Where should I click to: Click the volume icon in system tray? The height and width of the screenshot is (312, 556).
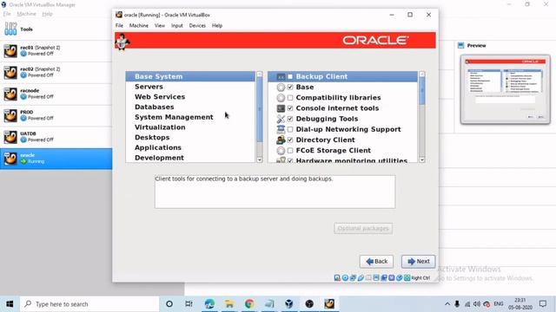coord(477,304)
